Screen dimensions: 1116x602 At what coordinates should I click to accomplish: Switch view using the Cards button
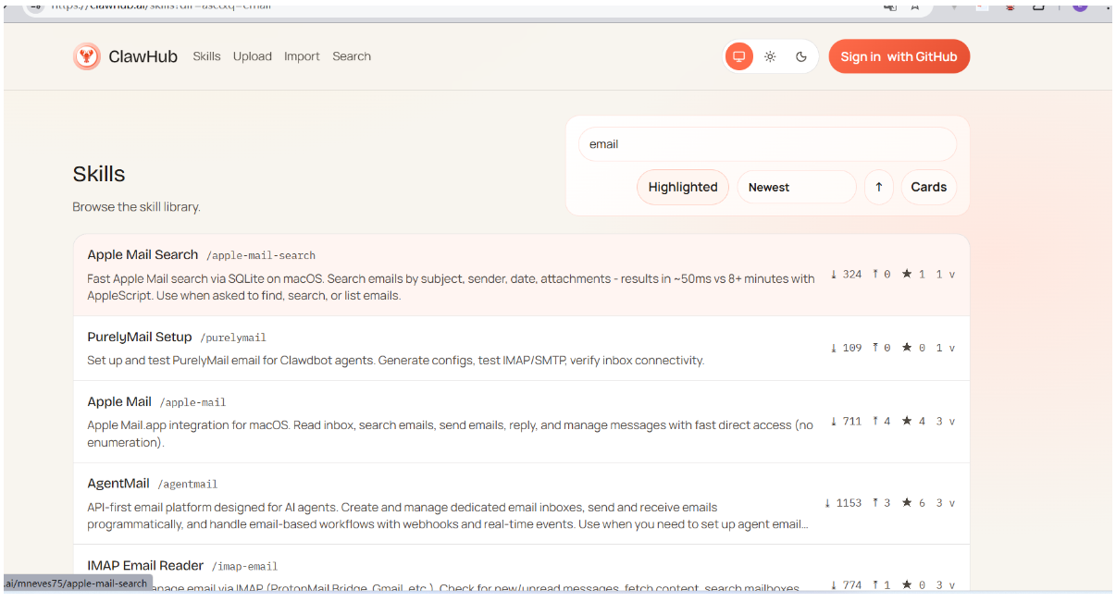(928, 187)
